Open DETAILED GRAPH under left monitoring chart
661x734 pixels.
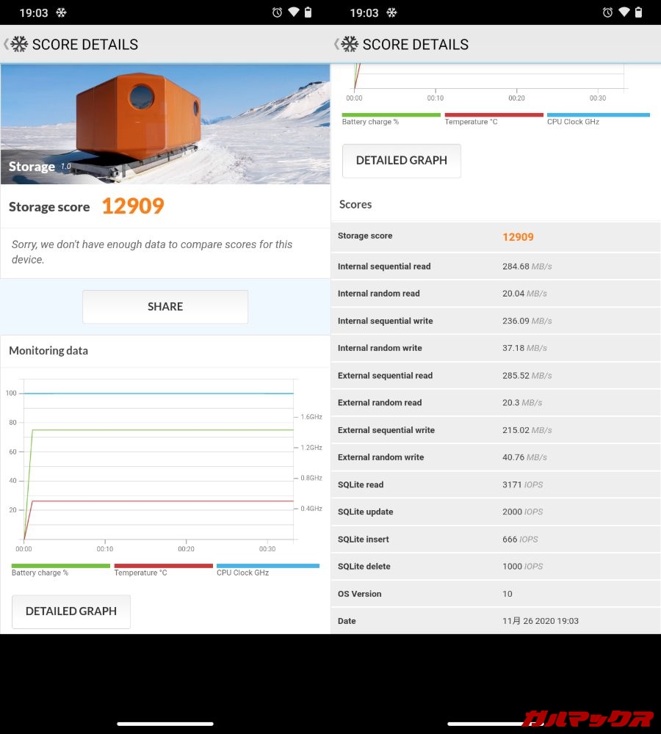click(x=71, y=611)
